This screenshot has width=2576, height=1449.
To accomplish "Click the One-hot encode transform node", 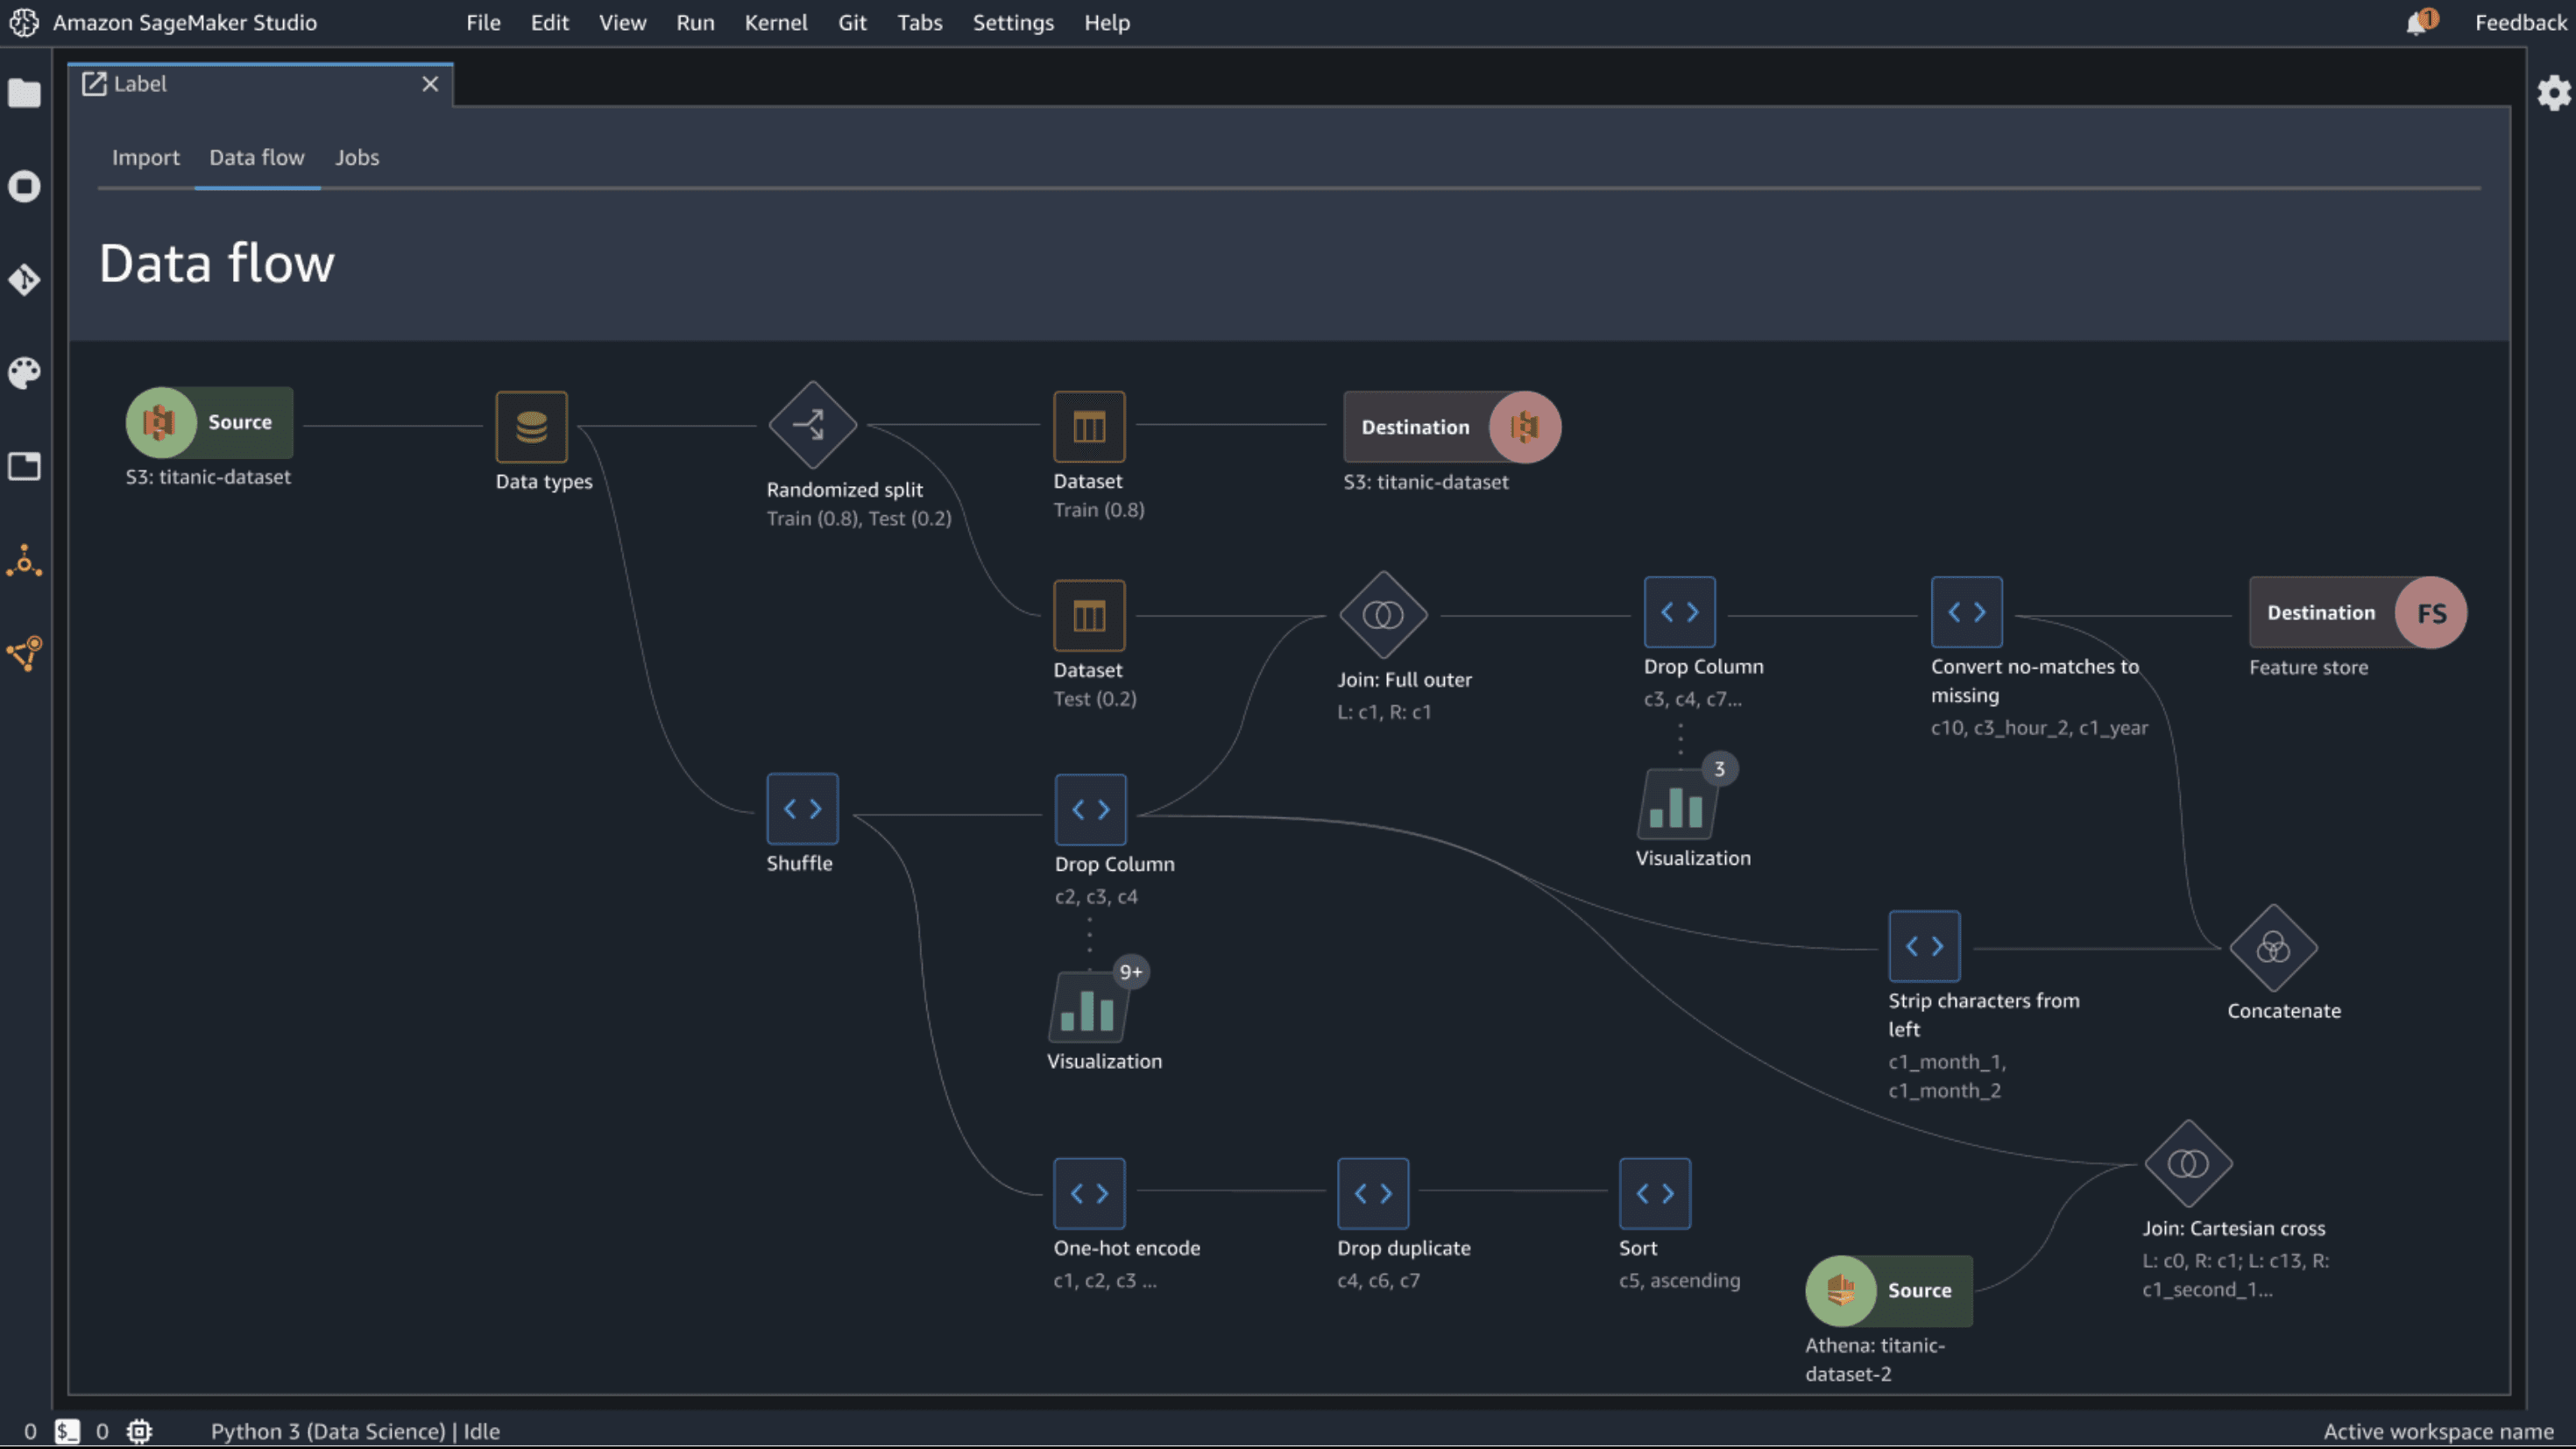I will pos(1089,1193).
